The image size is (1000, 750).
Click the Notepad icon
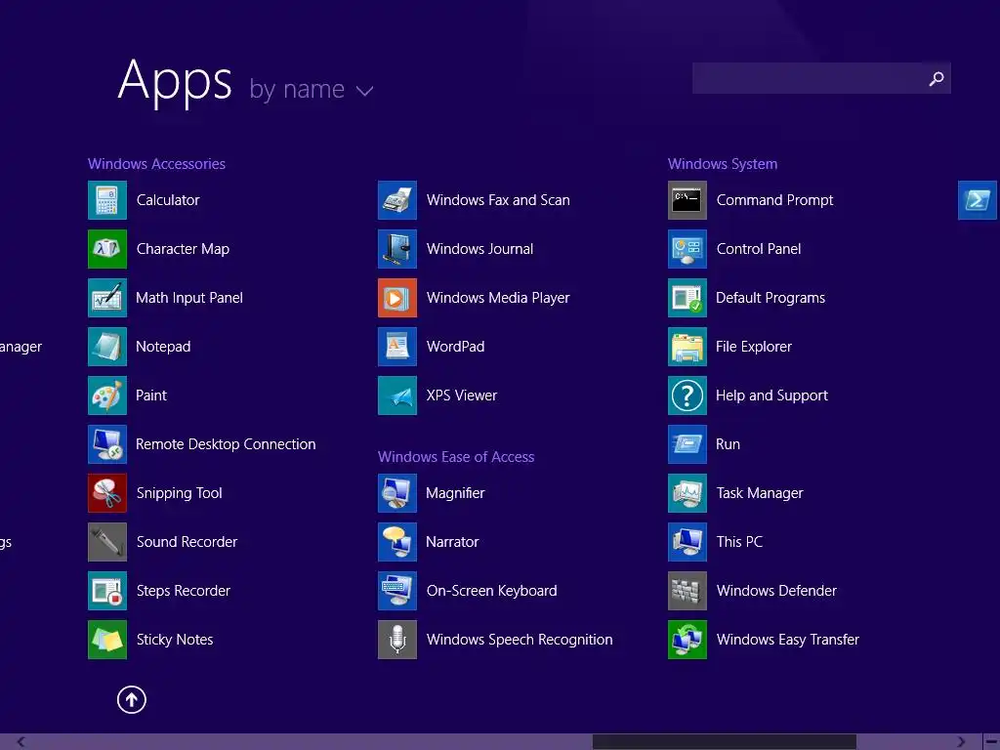[107, 347]
